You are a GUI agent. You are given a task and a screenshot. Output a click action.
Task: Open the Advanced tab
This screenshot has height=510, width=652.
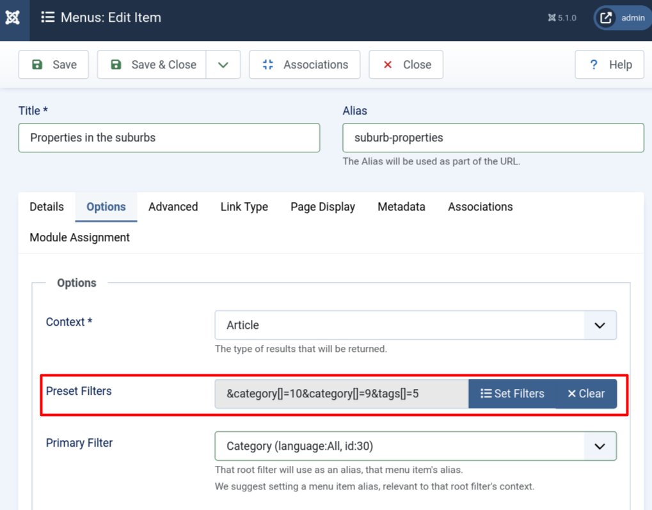(173, 207)
